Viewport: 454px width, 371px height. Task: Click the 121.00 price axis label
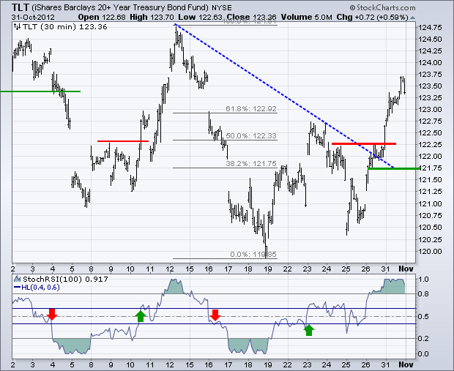pos(430,203)
